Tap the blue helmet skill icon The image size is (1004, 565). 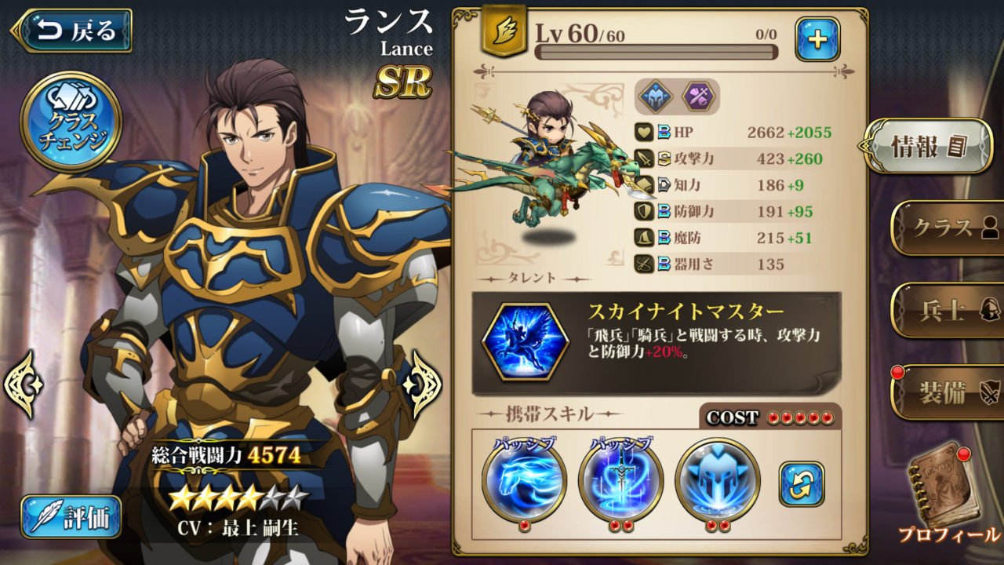(717, 479)
